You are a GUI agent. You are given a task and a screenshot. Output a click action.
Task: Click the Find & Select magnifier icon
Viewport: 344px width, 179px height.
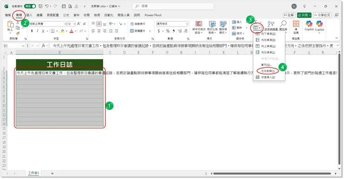[x=284, y=24]
